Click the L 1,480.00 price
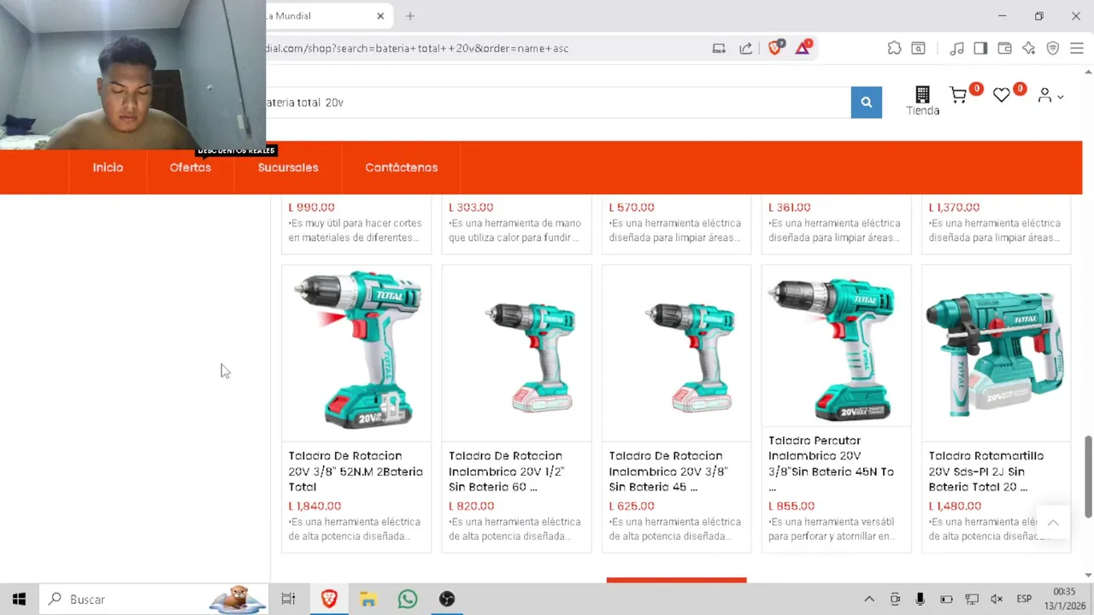 click(955, 506)
